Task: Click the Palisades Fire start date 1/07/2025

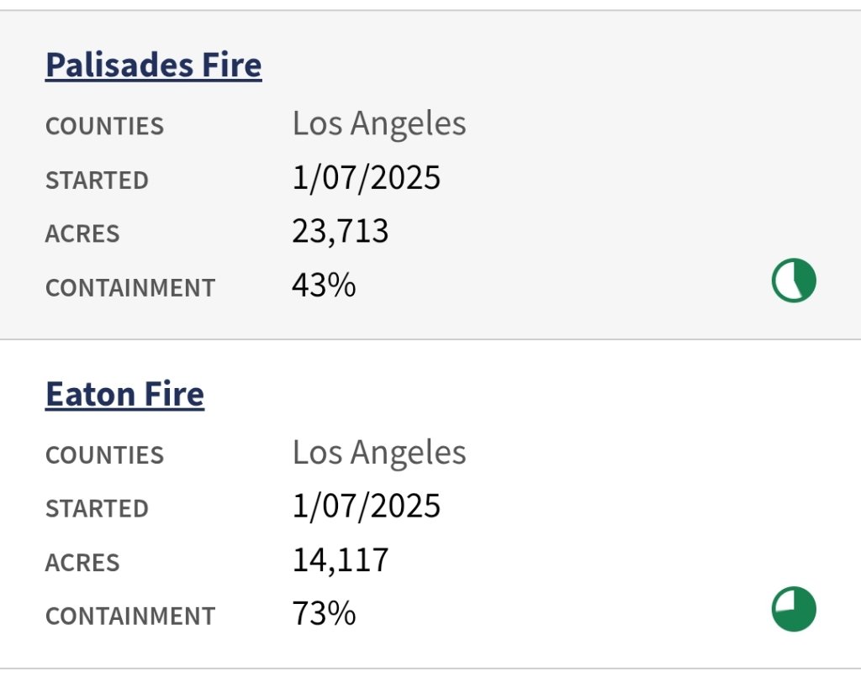Action: tap(366, 178)
